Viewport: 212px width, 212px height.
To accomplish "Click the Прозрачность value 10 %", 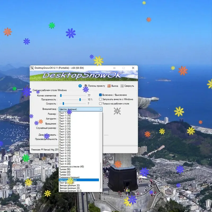I will tap(90, 100).
